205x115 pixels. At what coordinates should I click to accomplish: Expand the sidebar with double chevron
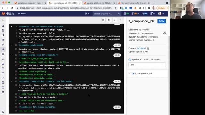coord(3,112)
